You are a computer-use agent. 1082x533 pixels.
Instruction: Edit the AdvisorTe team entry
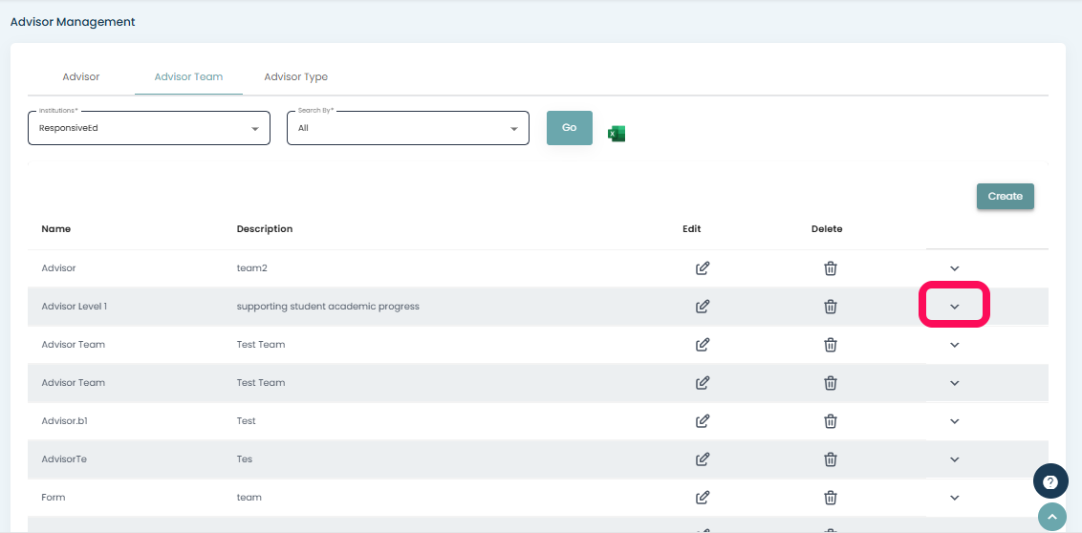pyautogui.click(x=703, y=459)
